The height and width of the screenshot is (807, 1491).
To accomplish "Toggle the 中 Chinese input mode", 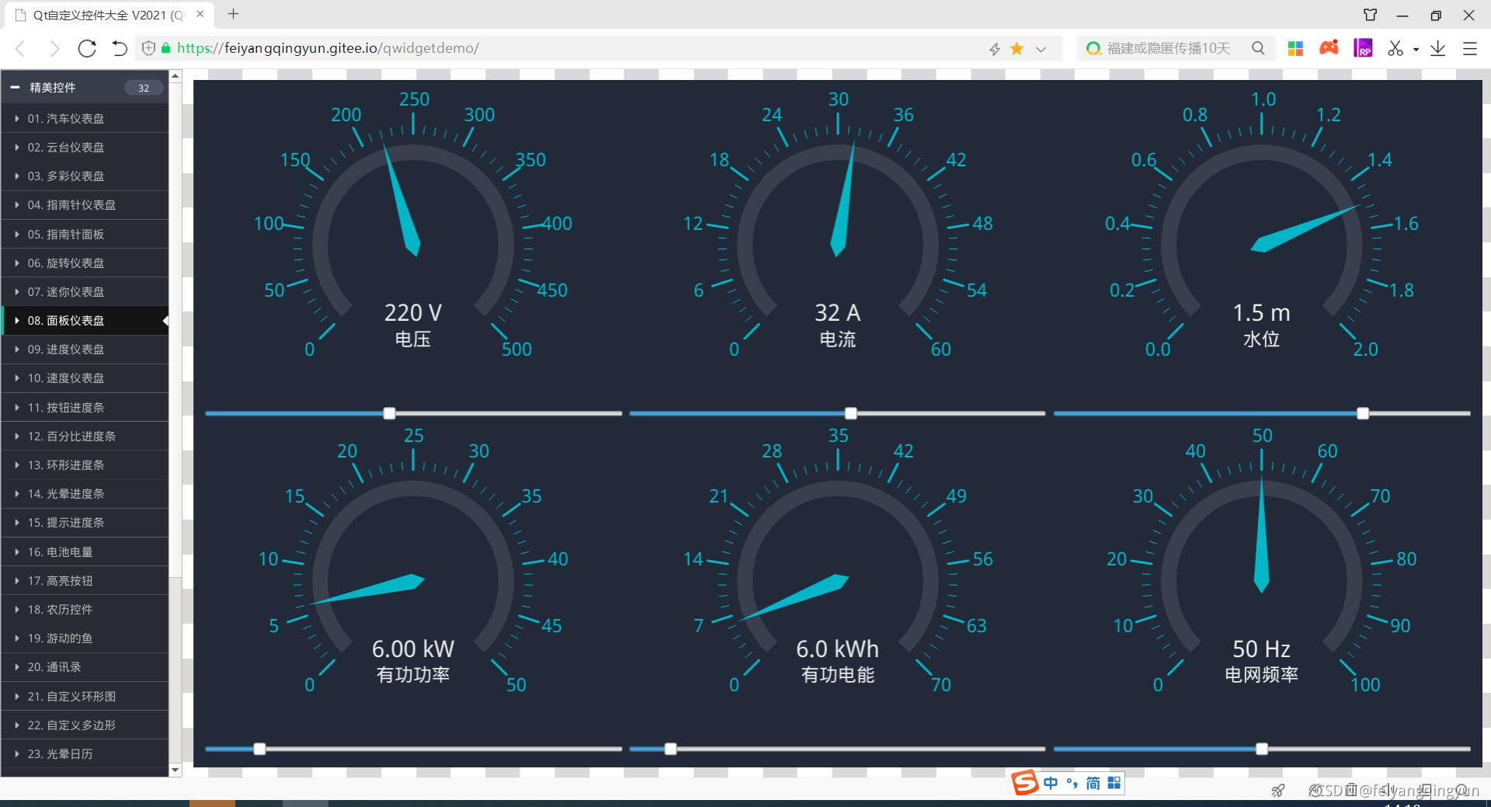I will tap(1051, 783).
